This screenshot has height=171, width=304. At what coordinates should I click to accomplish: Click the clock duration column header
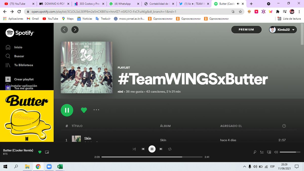[x=284, y=126]
